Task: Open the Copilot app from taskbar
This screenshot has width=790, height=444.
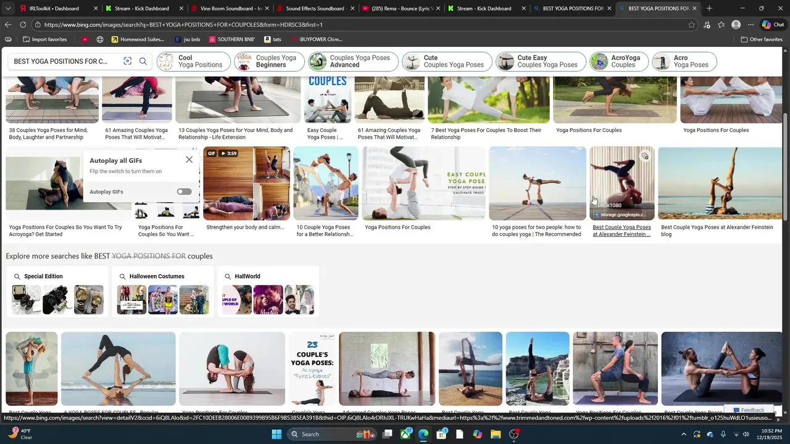Action: 478,434
